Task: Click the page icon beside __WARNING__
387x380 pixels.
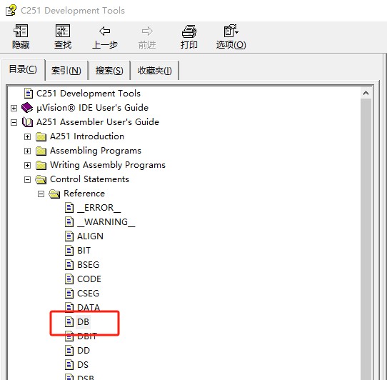Action: coord(69,222)
